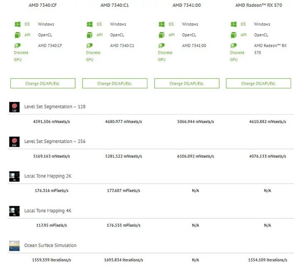Click the API cube icon under AMD 7341:00
Viewport: 294px width, 266px height.
tap(161, 35)
